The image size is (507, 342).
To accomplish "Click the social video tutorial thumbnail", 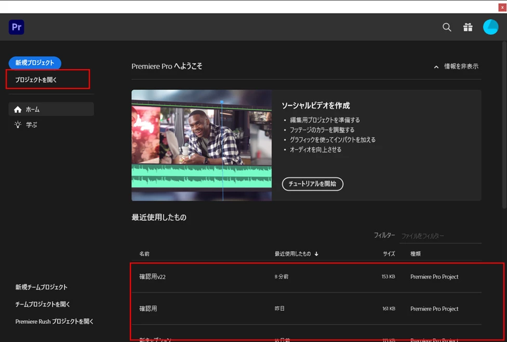I will coord(202,146).
